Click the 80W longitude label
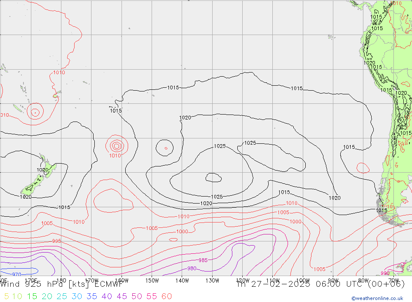This screenshot has width=412, height=302. (363, 281)
